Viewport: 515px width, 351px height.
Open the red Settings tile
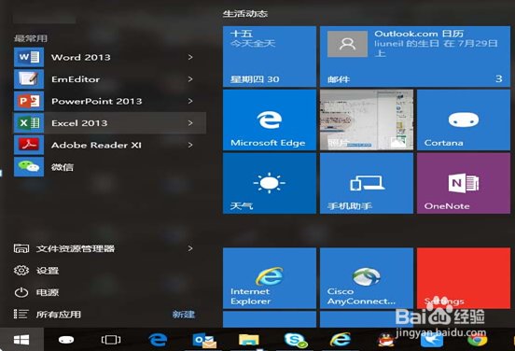(464, 278)
